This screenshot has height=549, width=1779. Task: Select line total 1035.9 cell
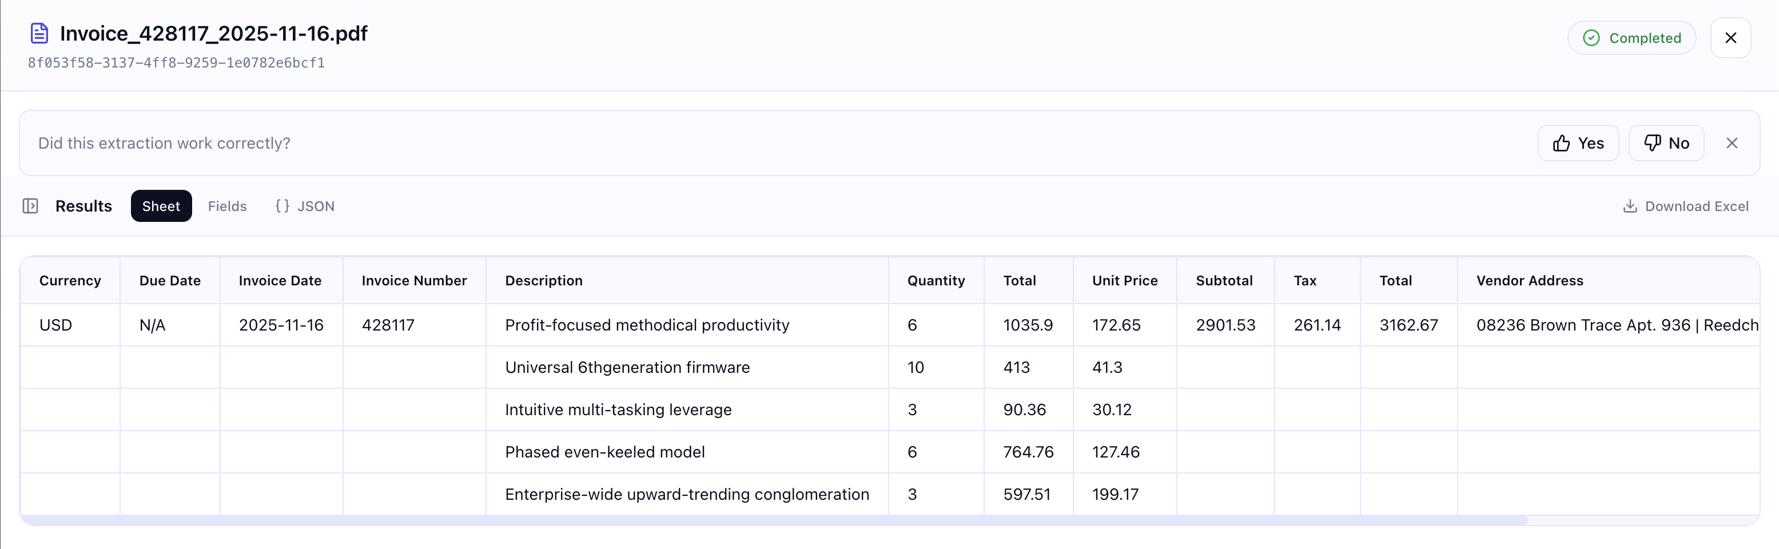(1028, 325)
